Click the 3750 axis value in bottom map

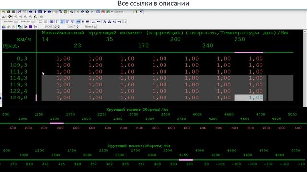pyautogui.click(x=184, y=155)
